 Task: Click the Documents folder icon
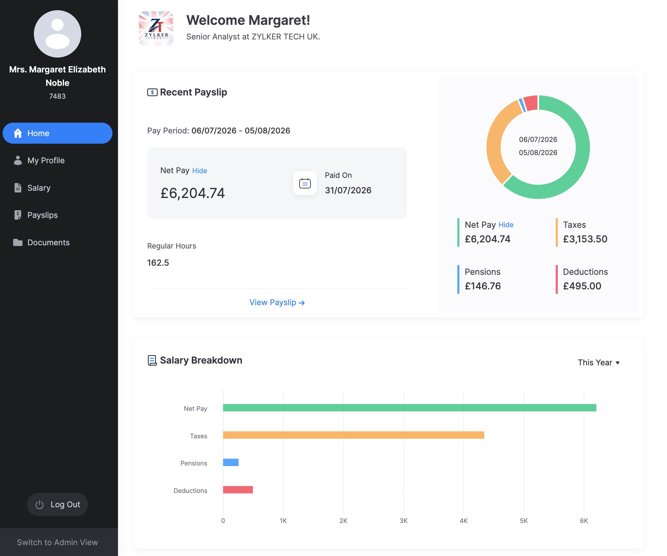coord(18,242)
